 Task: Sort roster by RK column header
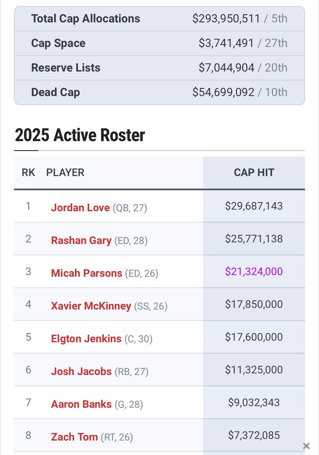(28, 172)
